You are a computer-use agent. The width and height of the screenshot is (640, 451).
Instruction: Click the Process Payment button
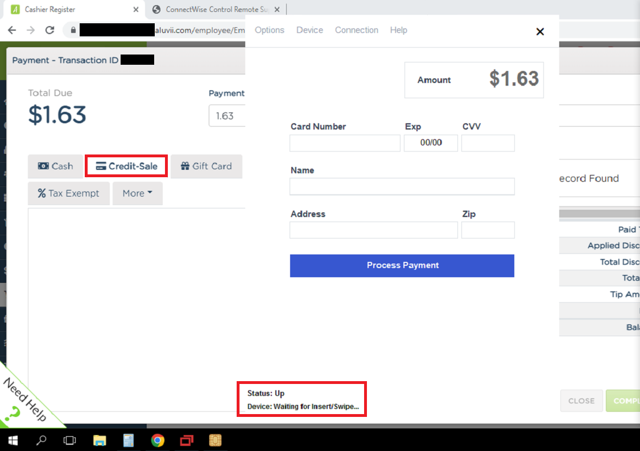(x=402, y=265)
